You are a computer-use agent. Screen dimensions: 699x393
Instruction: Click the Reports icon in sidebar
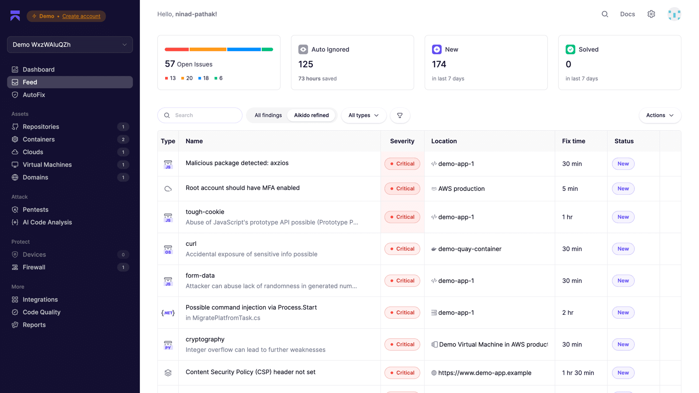(15, 325)
